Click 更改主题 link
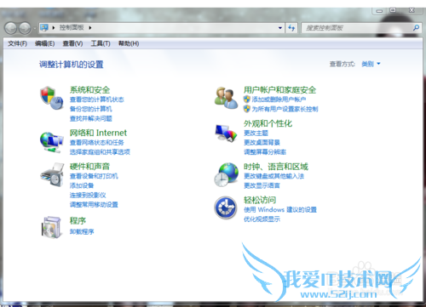Image resolution: width=426 pixels, height=307 pixels. pyautogui.click(x=256, y=133)
